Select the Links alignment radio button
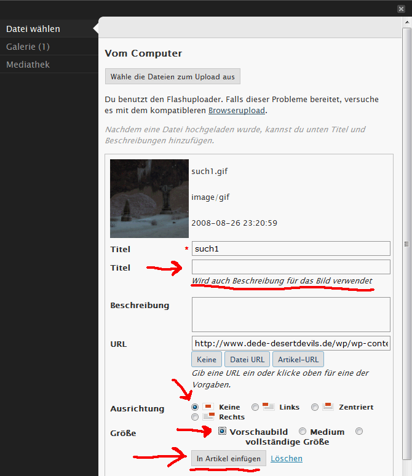The height and width of the screenshot is (476, 412). (255, 407)
